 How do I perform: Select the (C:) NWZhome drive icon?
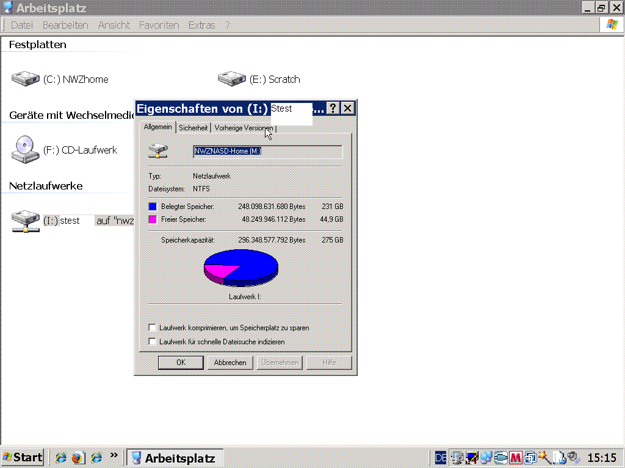pos(25,79)
